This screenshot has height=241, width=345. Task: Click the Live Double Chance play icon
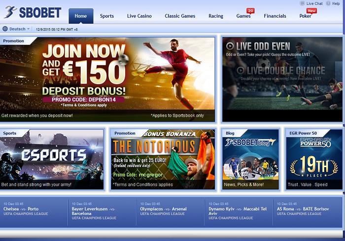241,70
